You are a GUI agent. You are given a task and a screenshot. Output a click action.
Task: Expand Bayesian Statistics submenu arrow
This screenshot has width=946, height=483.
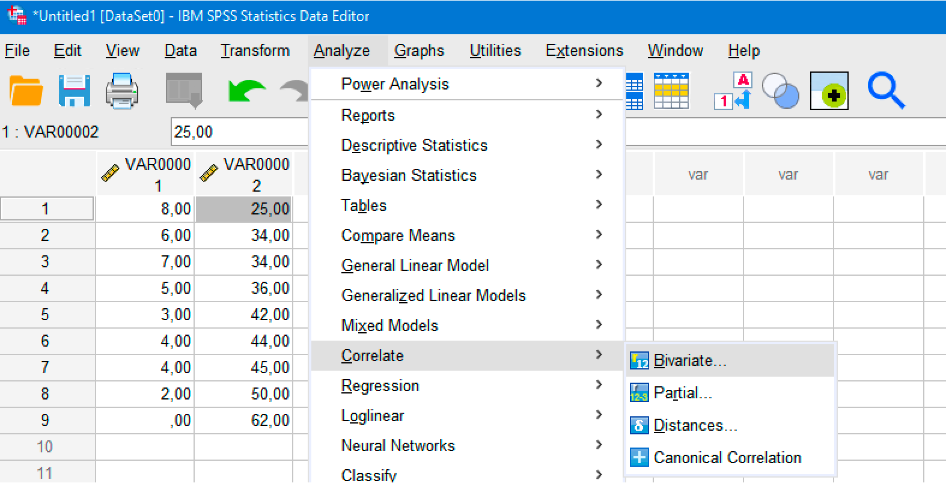[x=599, y=174]
